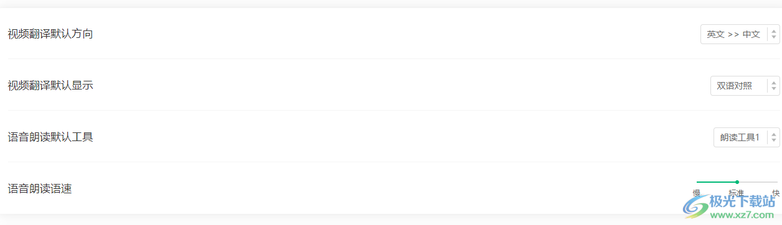Click the gray unfilled part of speed slider
Image resolution: width=782 pixels, height=225 pixels.
pos(758,182)
